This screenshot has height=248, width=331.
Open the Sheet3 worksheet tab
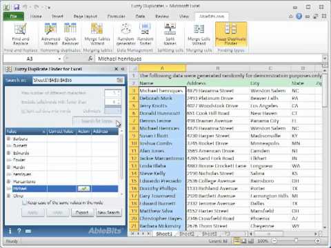[x=210, y=234]
